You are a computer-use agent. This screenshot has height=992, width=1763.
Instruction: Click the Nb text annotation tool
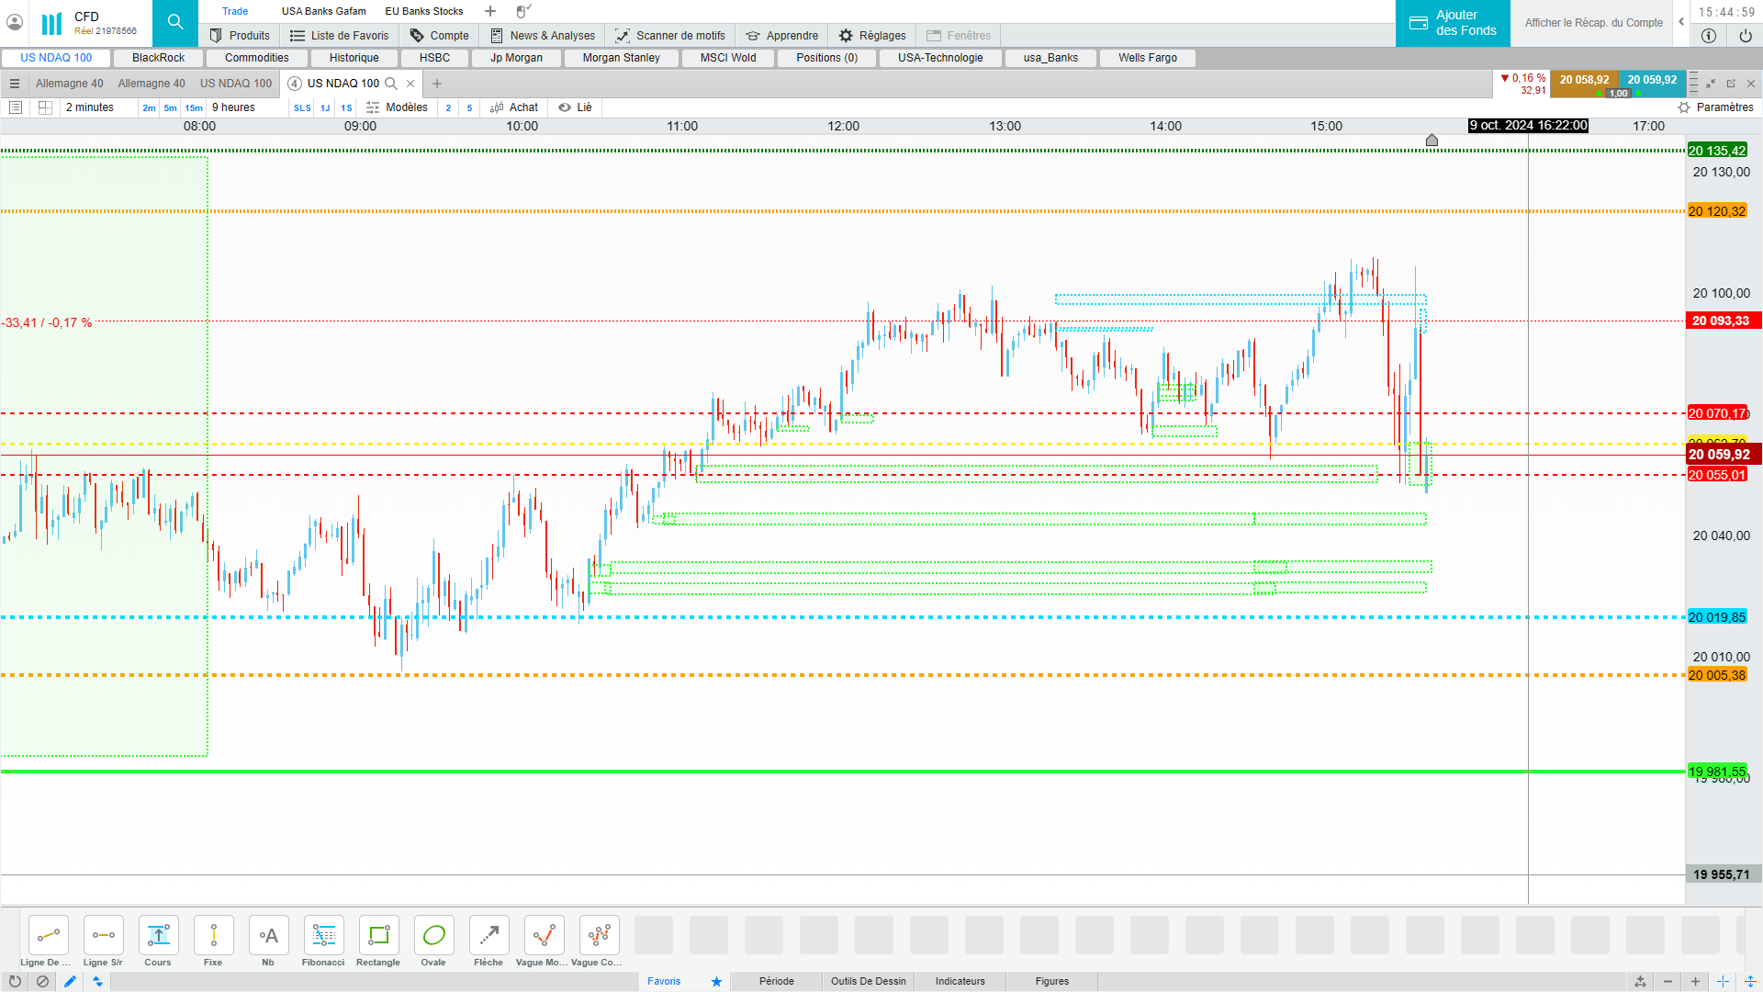coord(268,936)
